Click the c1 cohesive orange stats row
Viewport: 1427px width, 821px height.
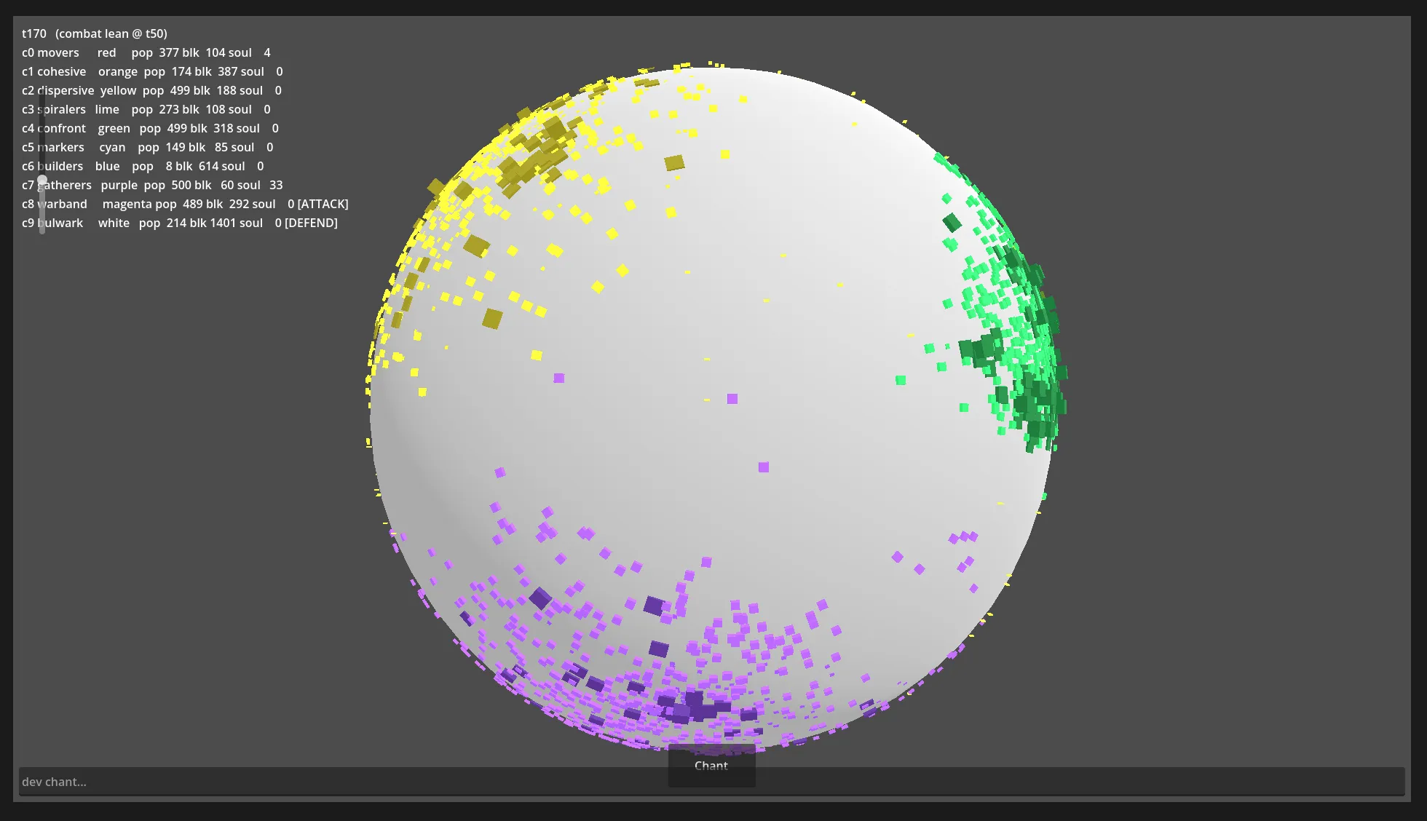click(152, 71)
